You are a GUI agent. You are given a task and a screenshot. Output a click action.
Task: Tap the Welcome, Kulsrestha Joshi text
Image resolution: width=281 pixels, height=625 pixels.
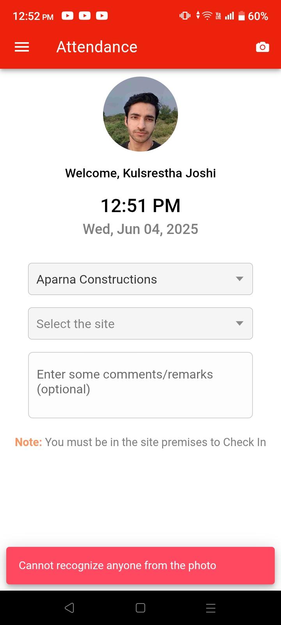(140, 173)
